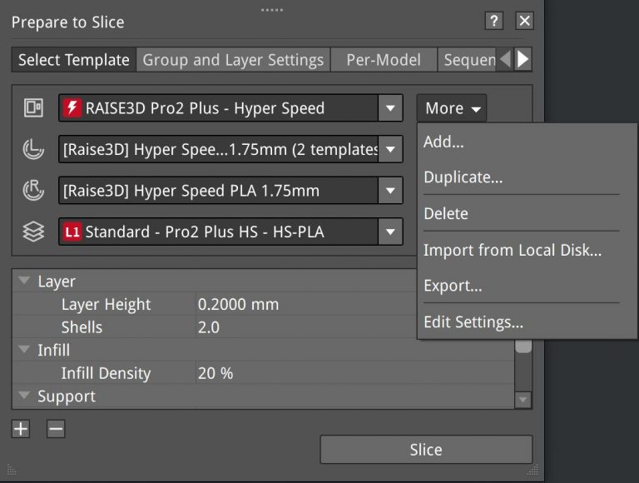639x483 pixels.
Task: Click the red Hyper Speed lightning badge
Action: coord(72,108)
